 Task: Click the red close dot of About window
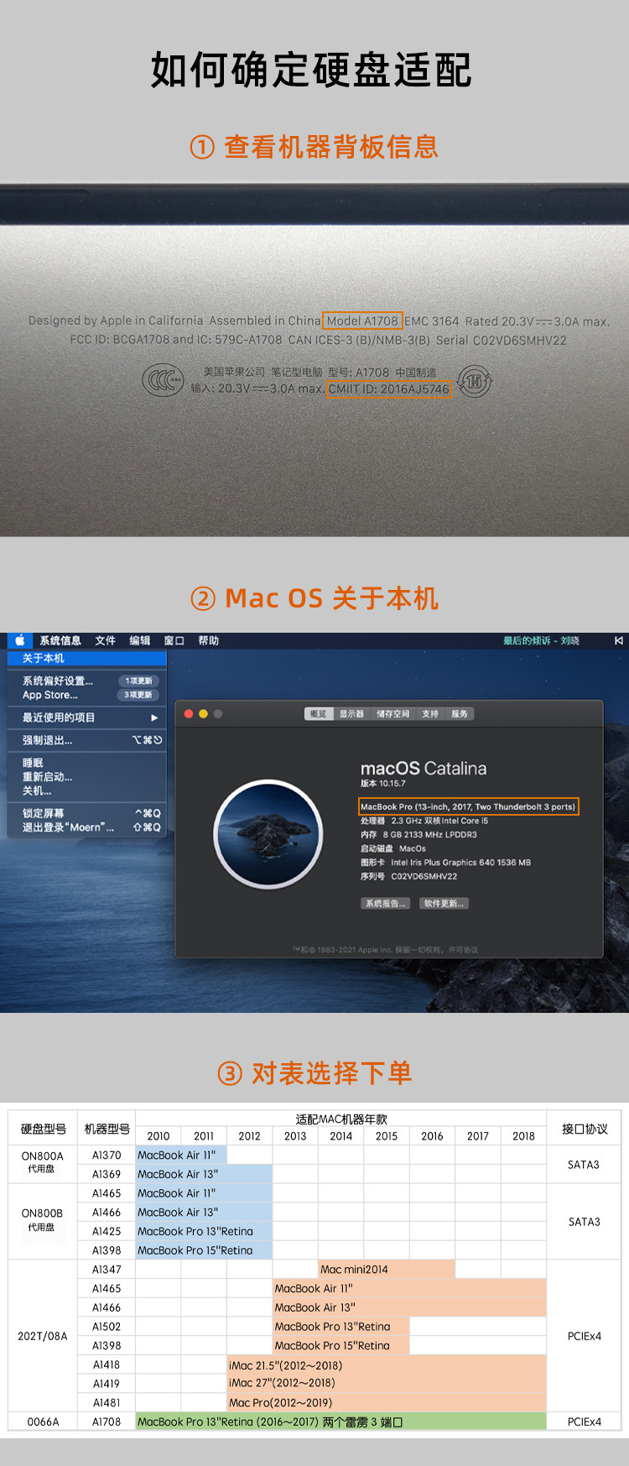[189, 714]
